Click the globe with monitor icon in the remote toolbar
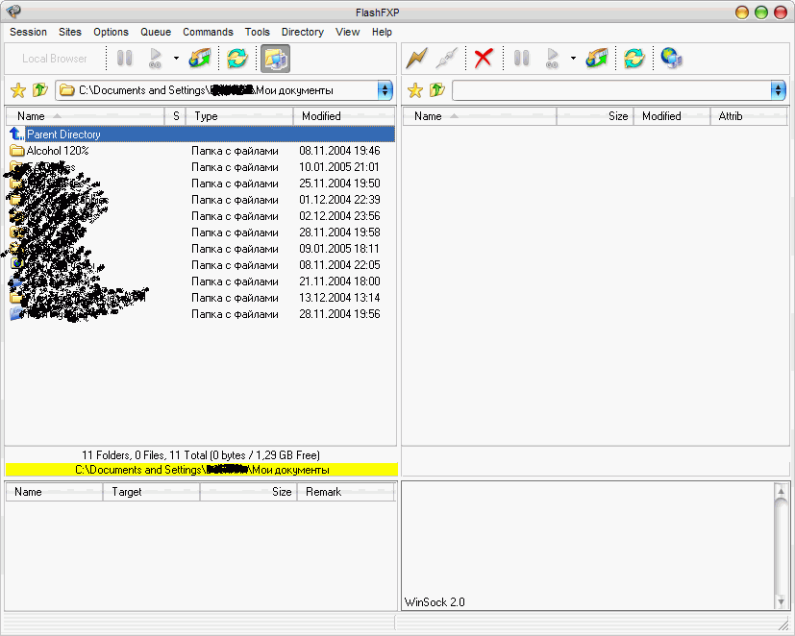 tap(672, 59)
